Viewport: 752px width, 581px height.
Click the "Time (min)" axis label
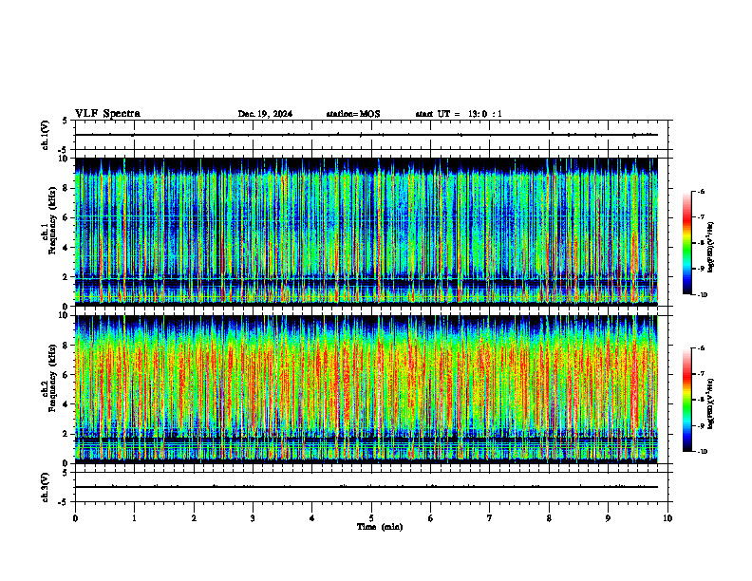click(x=380, y=527)
